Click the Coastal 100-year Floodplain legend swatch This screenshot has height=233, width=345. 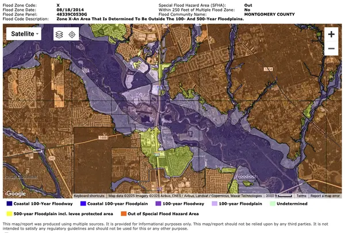(83, 204)
